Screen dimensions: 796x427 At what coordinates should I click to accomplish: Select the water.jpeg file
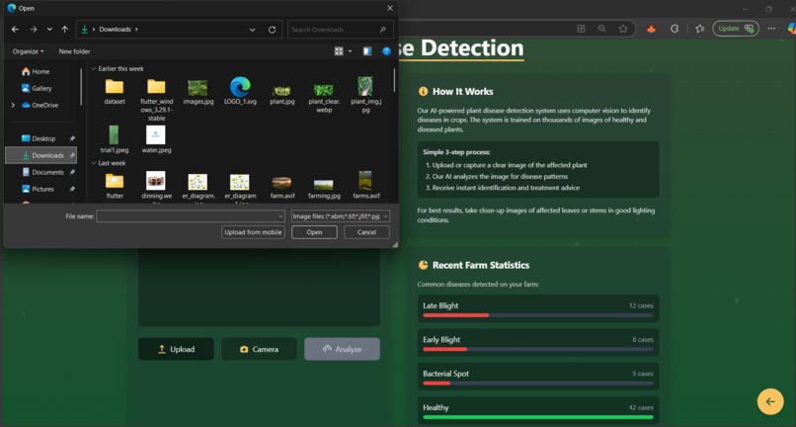156,139
